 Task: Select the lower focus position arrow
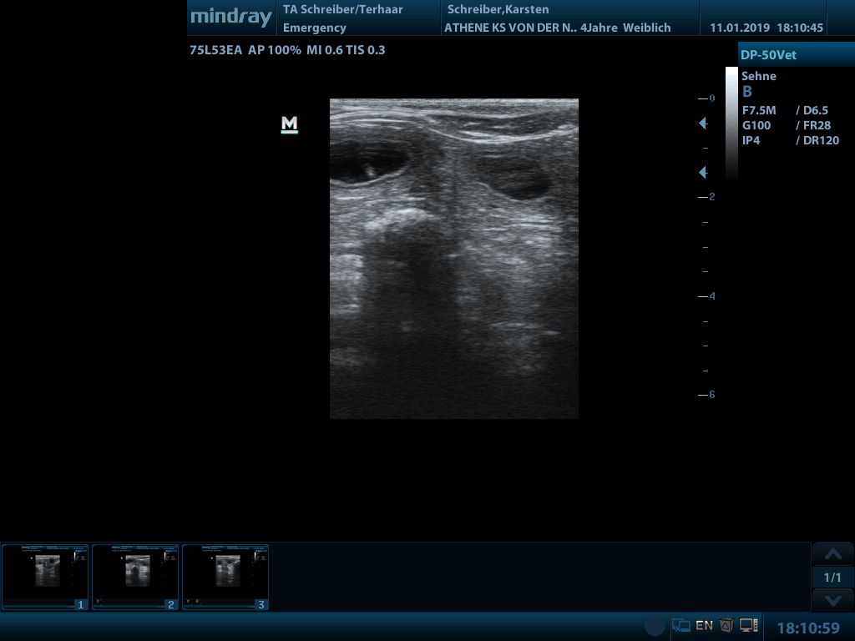coord(703,172)
